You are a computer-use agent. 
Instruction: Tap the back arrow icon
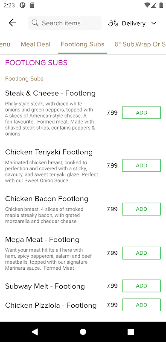(x=12, y=23)
